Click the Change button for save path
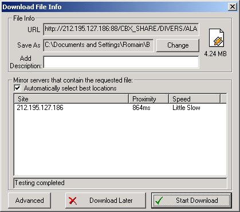 pyautogui.click(x=178, y=45)
